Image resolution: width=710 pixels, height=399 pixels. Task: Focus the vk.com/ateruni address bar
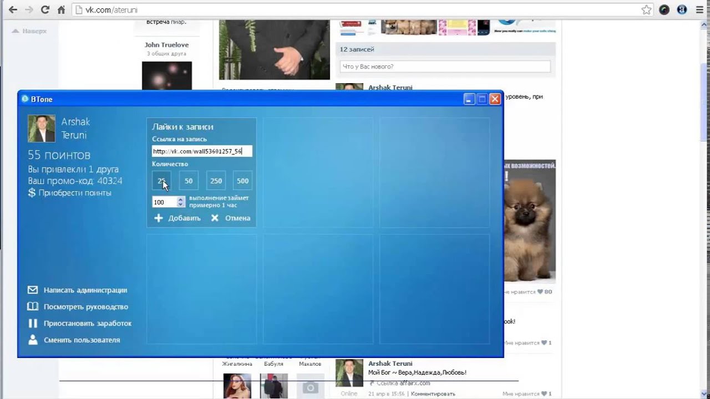pos(356,10)
